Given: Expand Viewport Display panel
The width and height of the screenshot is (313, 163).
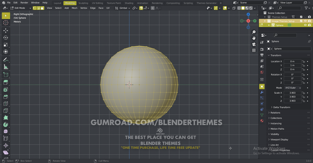Looking at the screenshot, I should (x=279, y=140).
